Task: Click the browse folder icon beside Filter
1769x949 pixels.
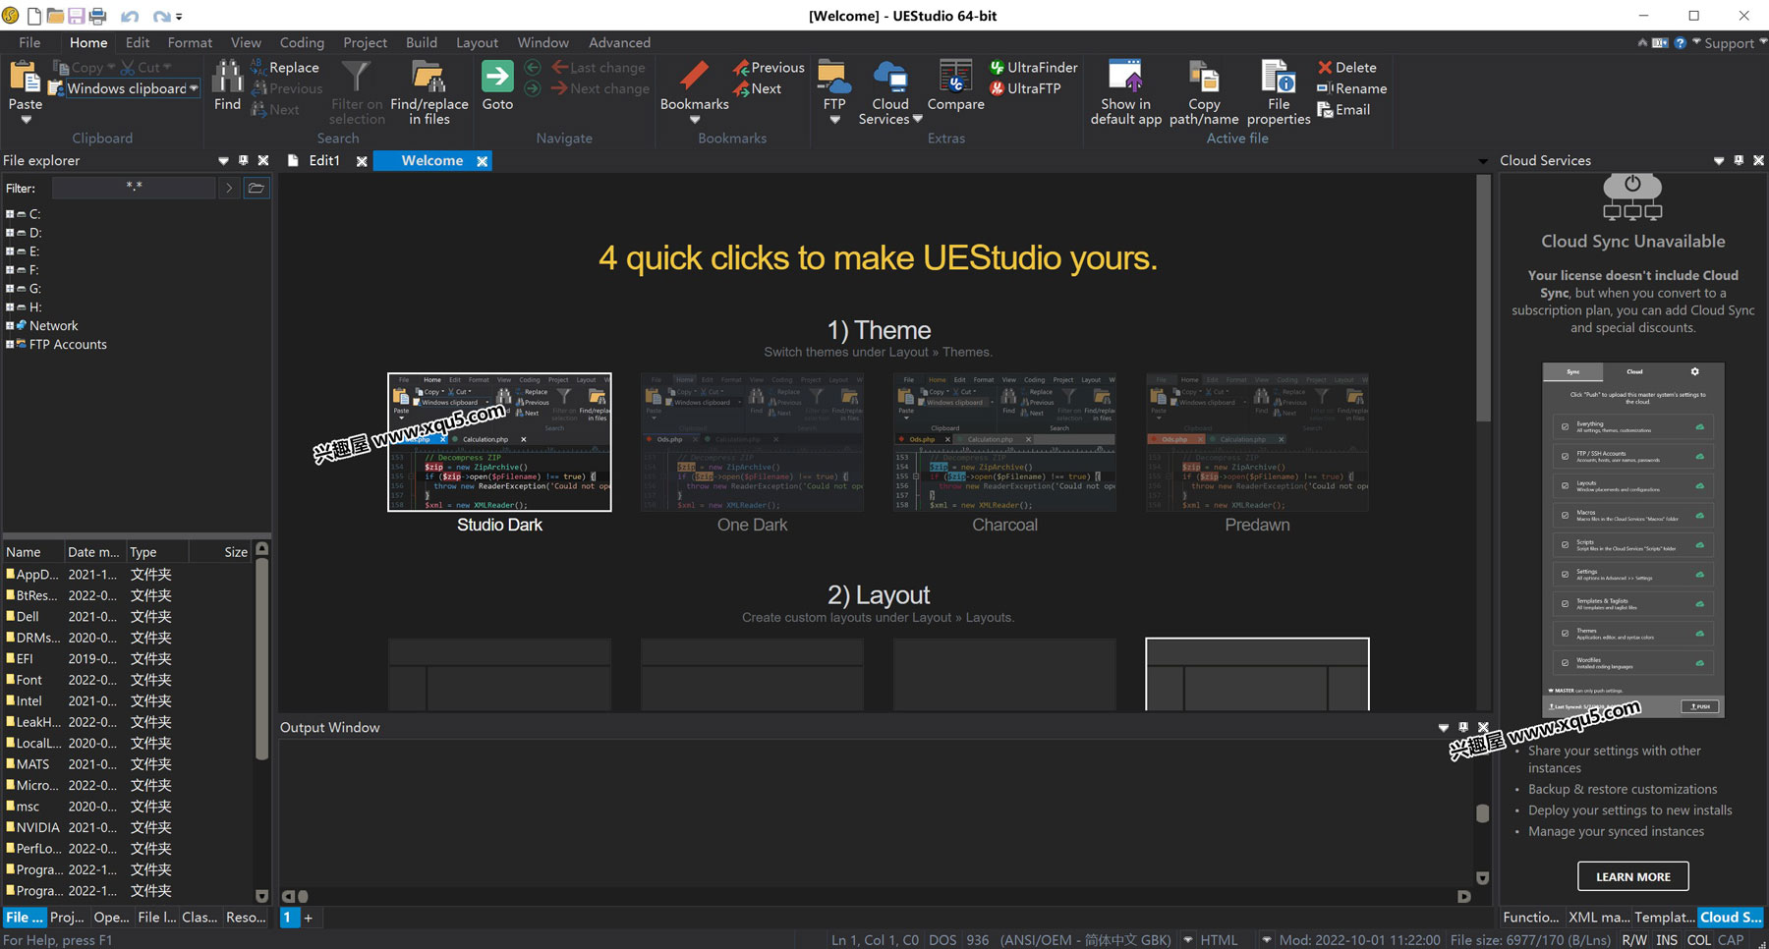Action: tap(256, 188)
